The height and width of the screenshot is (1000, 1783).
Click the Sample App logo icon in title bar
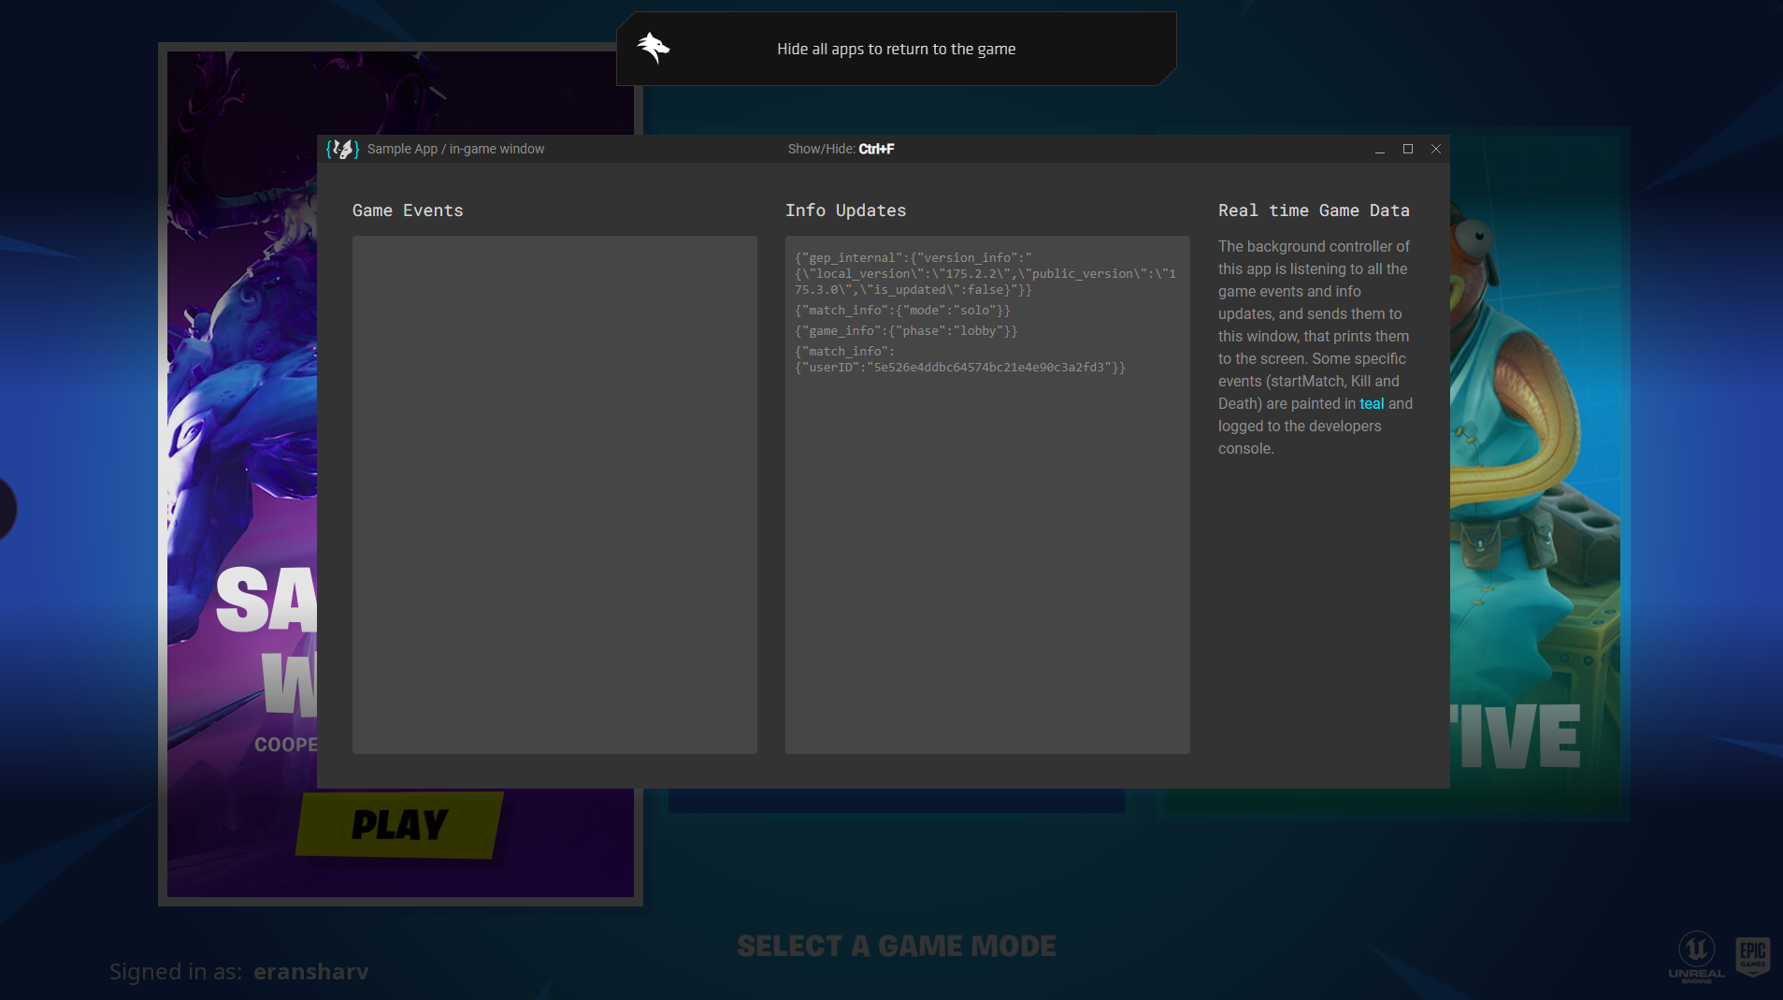pyautogui.click(x=342, y=149)
